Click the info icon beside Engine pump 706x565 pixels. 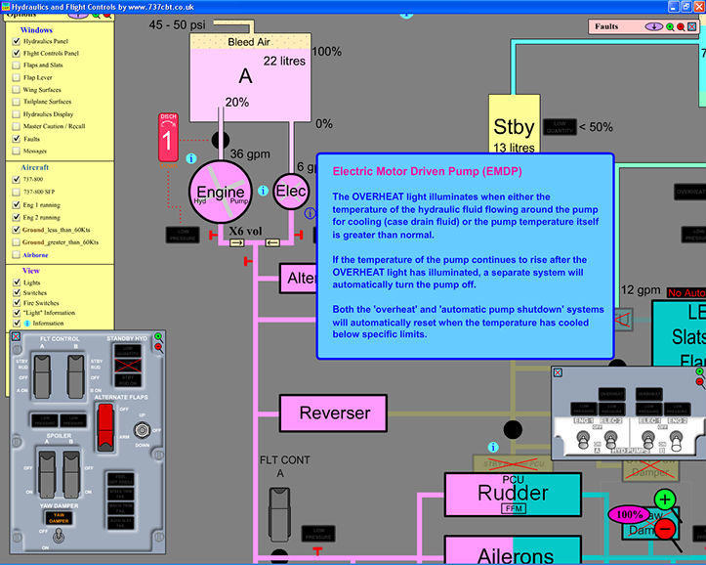(191, 158)
